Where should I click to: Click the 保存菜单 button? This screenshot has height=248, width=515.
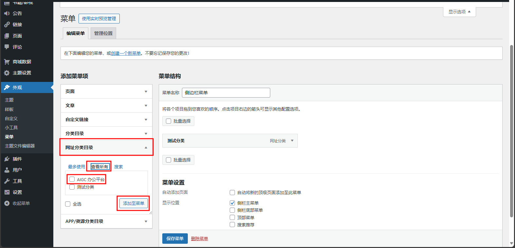pyautogui.click(x=175, y=239)
